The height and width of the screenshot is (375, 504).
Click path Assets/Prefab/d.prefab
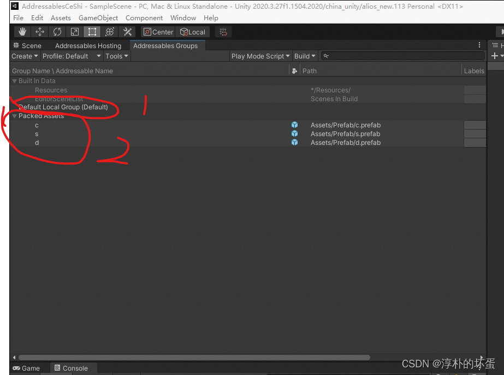click(x=346, y=142)
